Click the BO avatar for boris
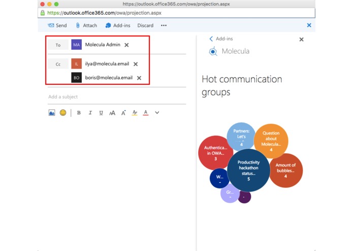 [77, 78]
